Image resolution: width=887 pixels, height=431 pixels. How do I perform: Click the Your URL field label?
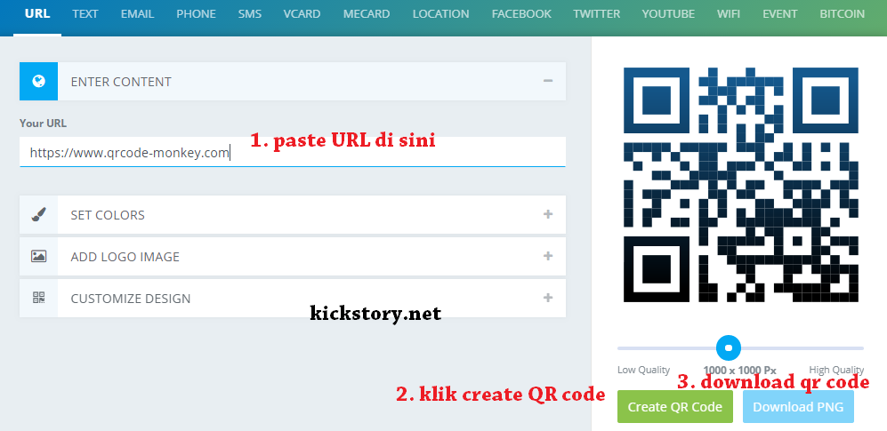43,124
